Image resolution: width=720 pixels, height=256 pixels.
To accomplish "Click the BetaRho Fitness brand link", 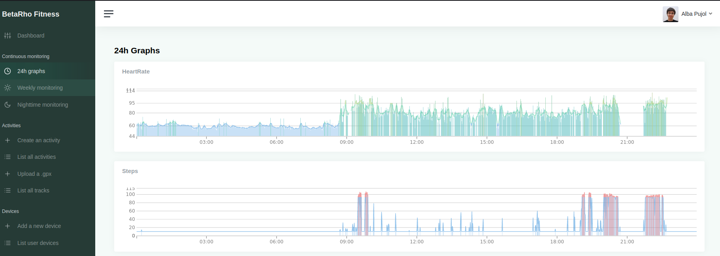I will point(31,14).
